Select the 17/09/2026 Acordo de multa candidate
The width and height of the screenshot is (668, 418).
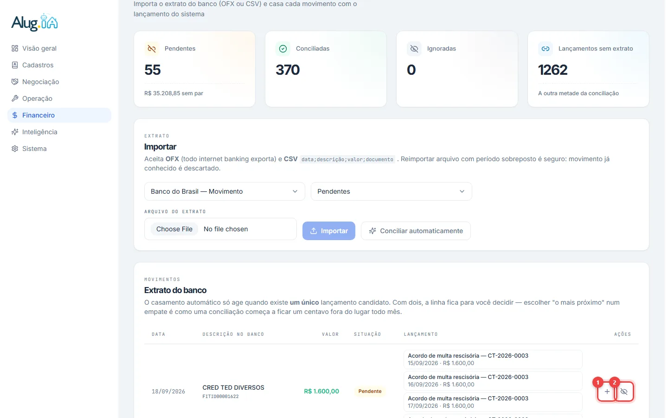[493, 402]
